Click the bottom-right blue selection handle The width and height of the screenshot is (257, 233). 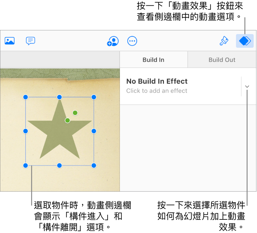pyautogui.click(x=94, y=166)
